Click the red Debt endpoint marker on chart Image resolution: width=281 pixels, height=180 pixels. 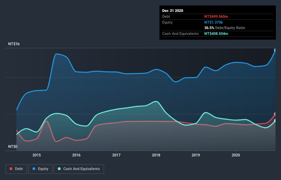coord(275,114)
